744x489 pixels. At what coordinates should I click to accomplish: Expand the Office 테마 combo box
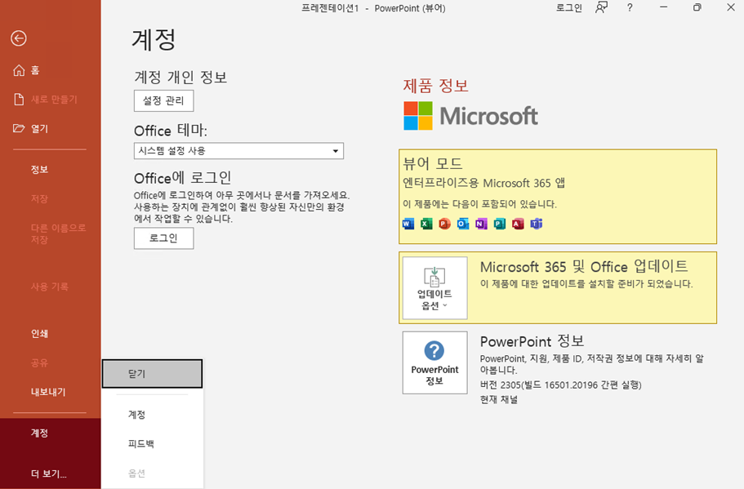238,151
